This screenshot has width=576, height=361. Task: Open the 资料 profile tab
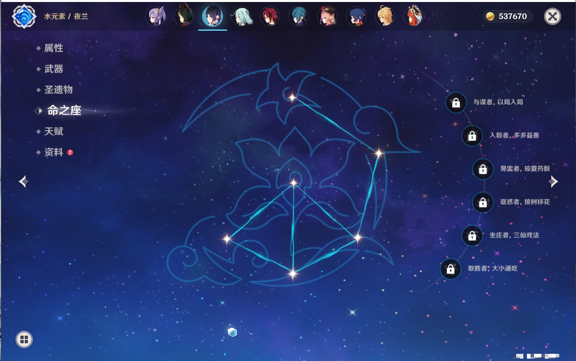[x=53, y=152]
